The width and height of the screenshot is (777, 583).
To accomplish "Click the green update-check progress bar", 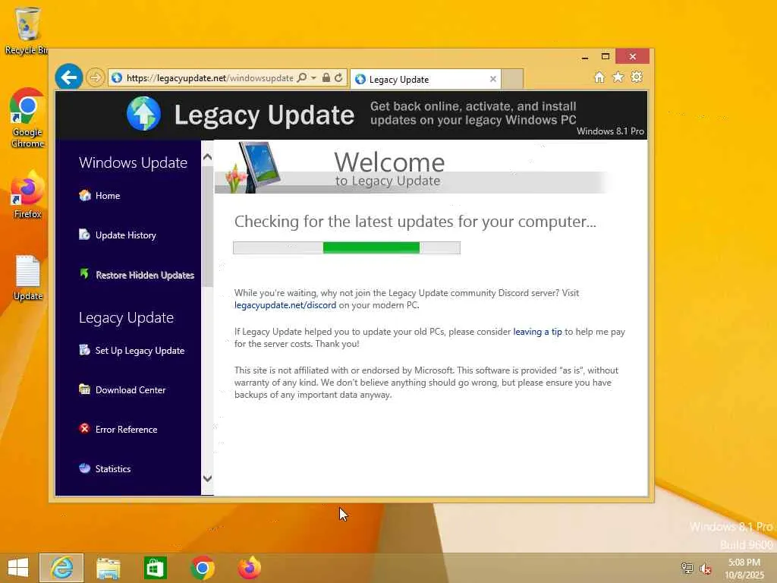I will 346,248.
